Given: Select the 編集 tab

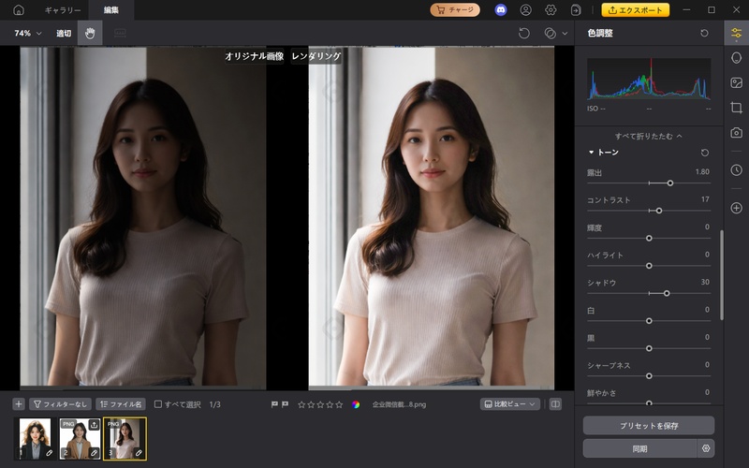Looking at the screenshot, I should click(x=111, y=10).
